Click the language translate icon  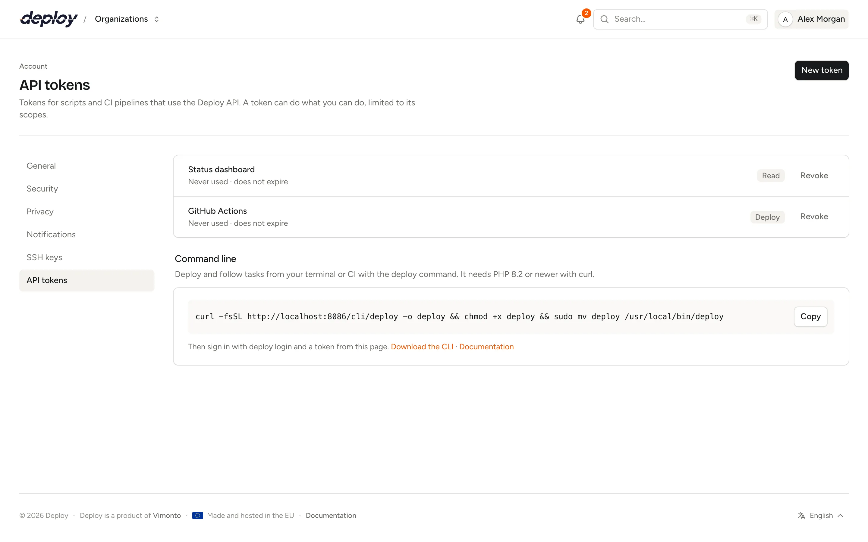click(x=801, y=516)
